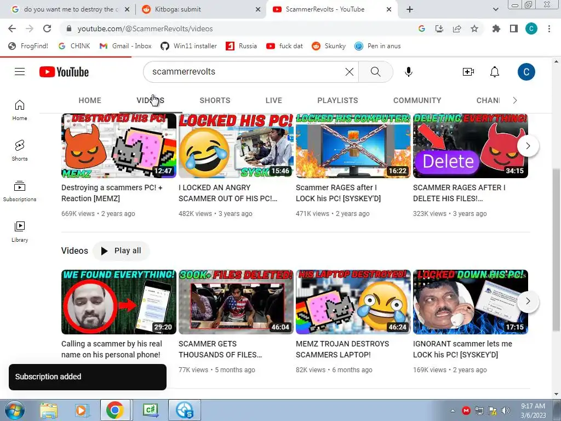Bookmark this page with the star
The image size is (561, 421).
474,29
